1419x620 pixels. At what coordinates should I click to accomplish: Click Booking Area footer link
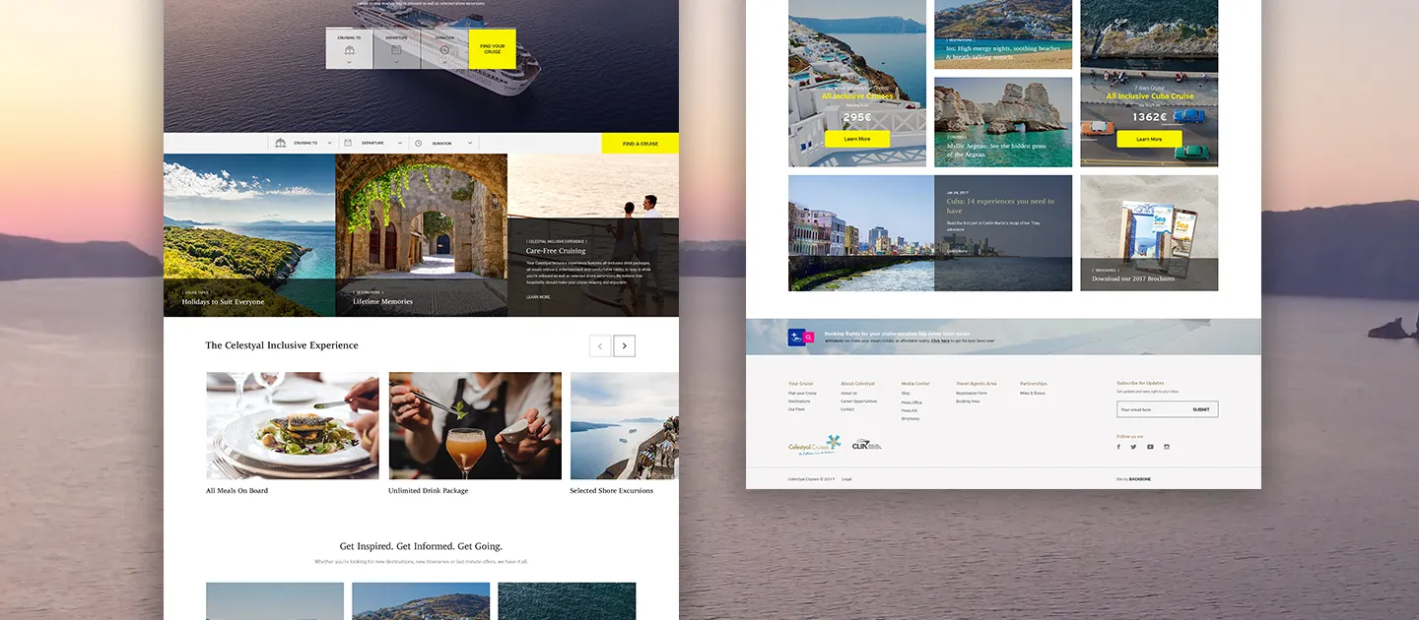coord(968,402)
